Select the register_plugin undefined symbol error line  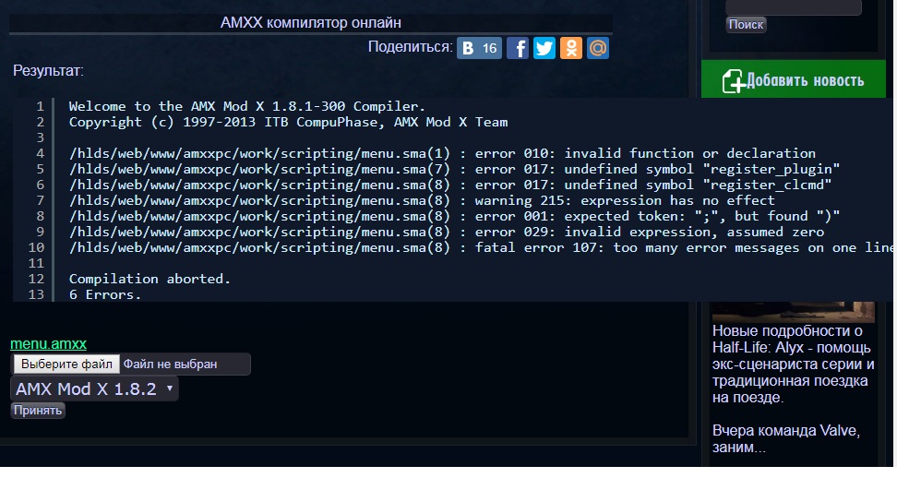[454, 169]
